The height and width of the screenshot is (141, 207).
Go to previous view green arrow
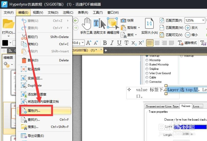pyautogui.click(x=76, y=21)
